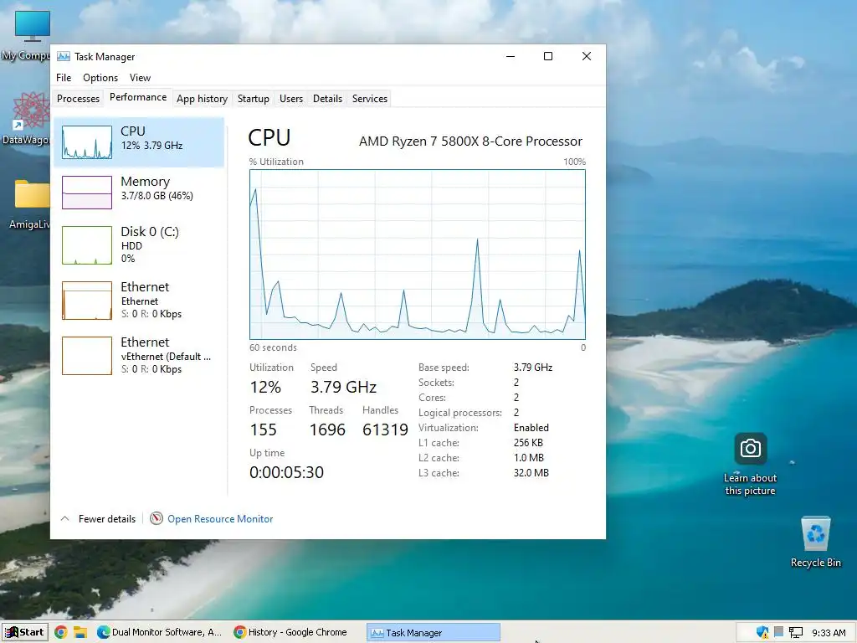Open File Explorer from taskbar
Viewport: 857px width, 643px height.
click(x=80, y=633)
